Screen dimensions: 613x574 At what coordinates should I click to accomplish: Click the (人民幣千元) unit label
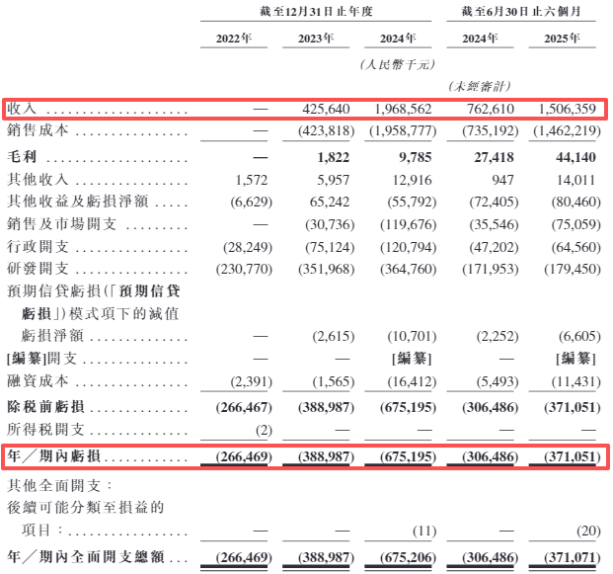tap(398, 64)
